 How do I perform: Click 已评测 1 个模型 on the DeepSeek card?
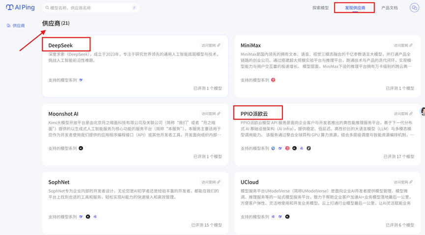tap(208, 88)
